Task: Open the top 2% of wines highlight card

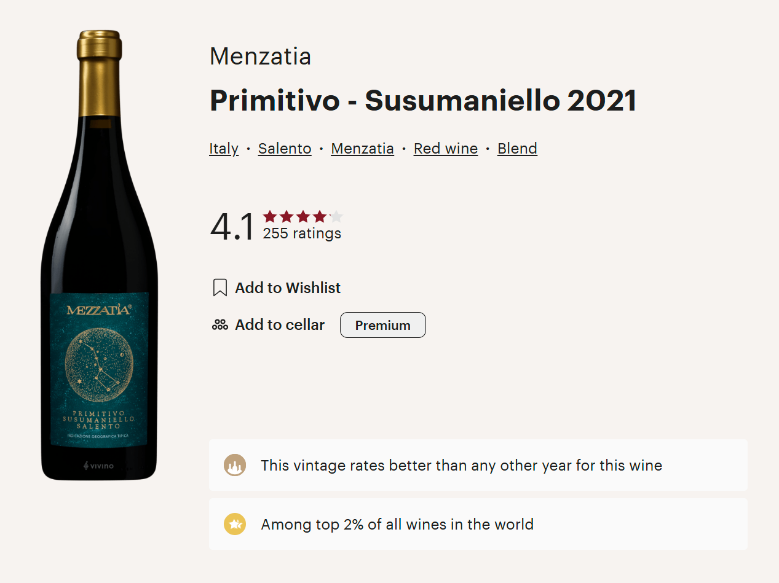Action: pos(478,524)
